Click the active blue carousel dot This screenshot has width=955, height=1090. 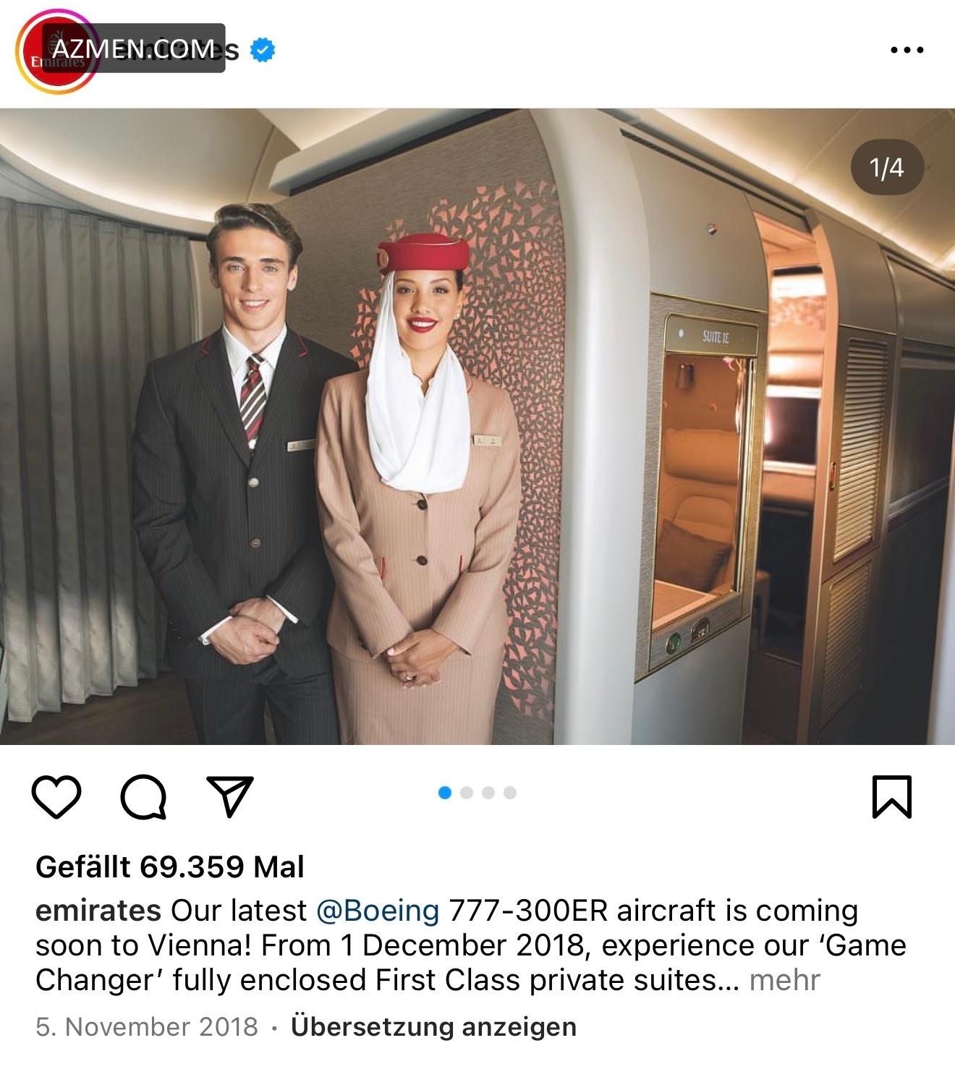point(445,793)
